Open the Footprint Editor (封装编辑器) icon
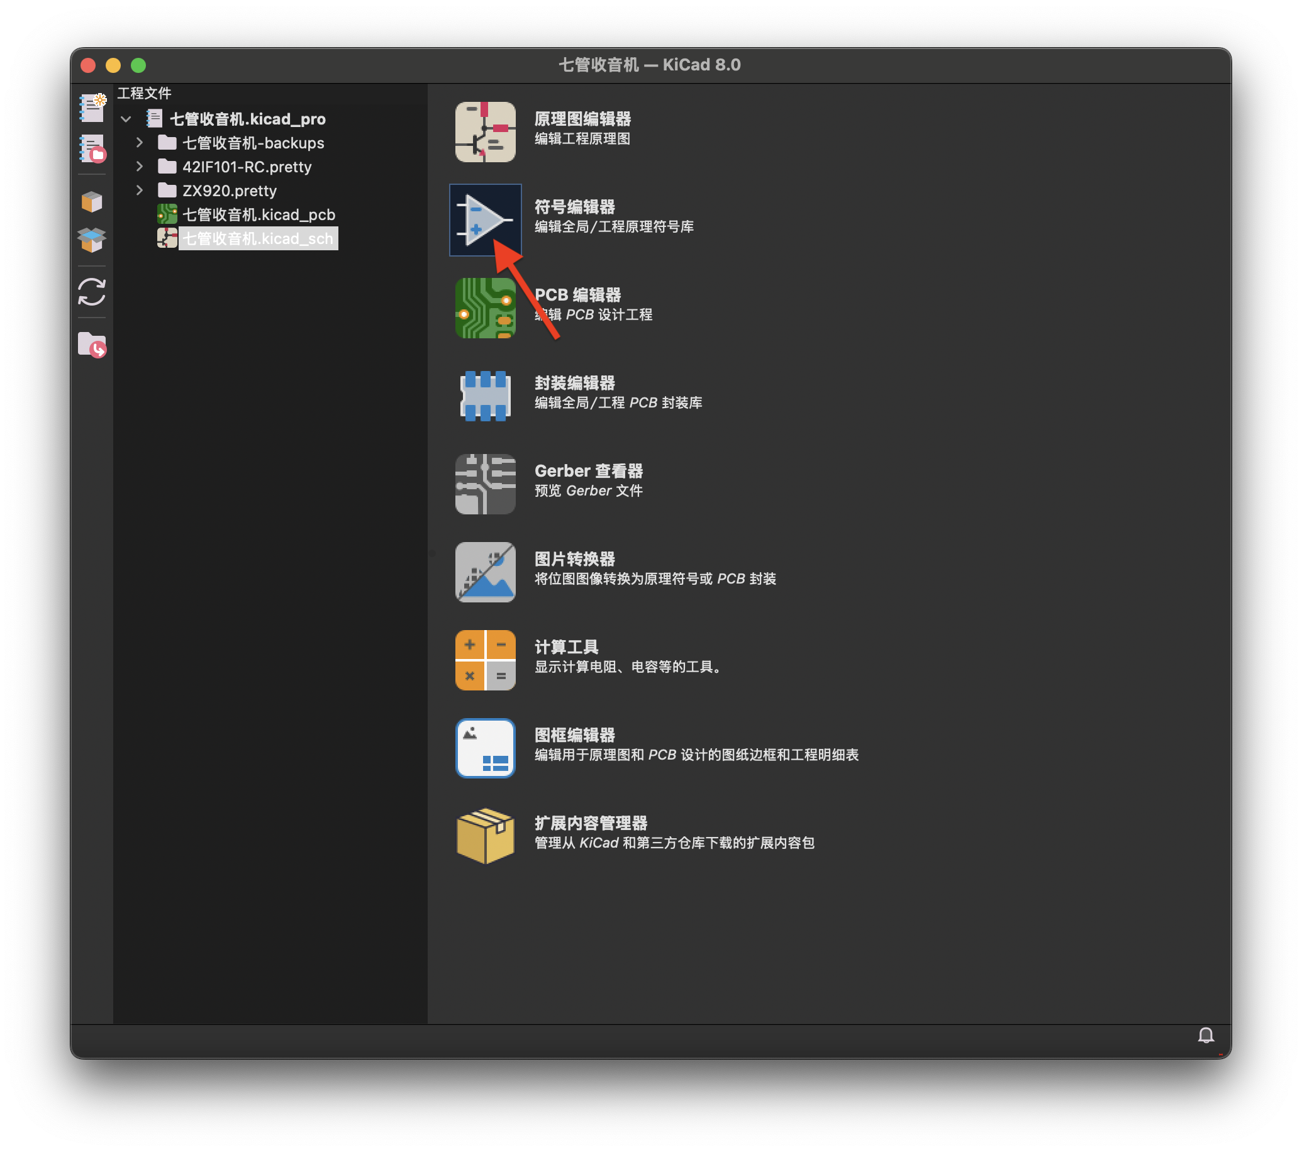Screen dimensions: 1302x1152 486,396
